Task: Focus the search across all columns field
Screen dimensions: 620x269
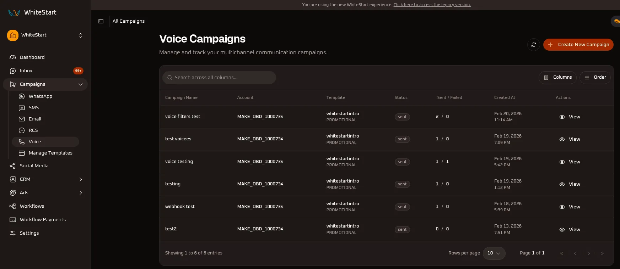Action: [219, 78]
